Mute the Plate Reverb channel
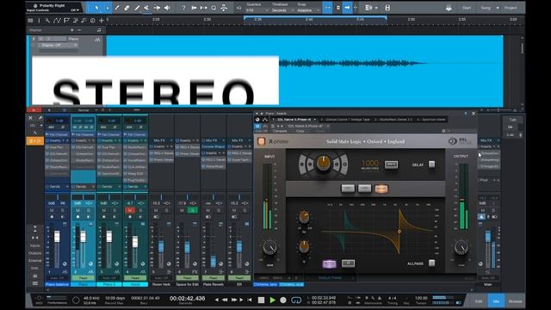Screen dimensions: 551x310 (x=207, y=210)
